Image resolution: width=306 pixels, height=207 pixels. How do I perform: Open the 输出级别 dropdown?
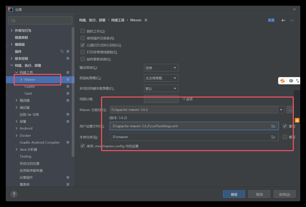tap(161, 68)
